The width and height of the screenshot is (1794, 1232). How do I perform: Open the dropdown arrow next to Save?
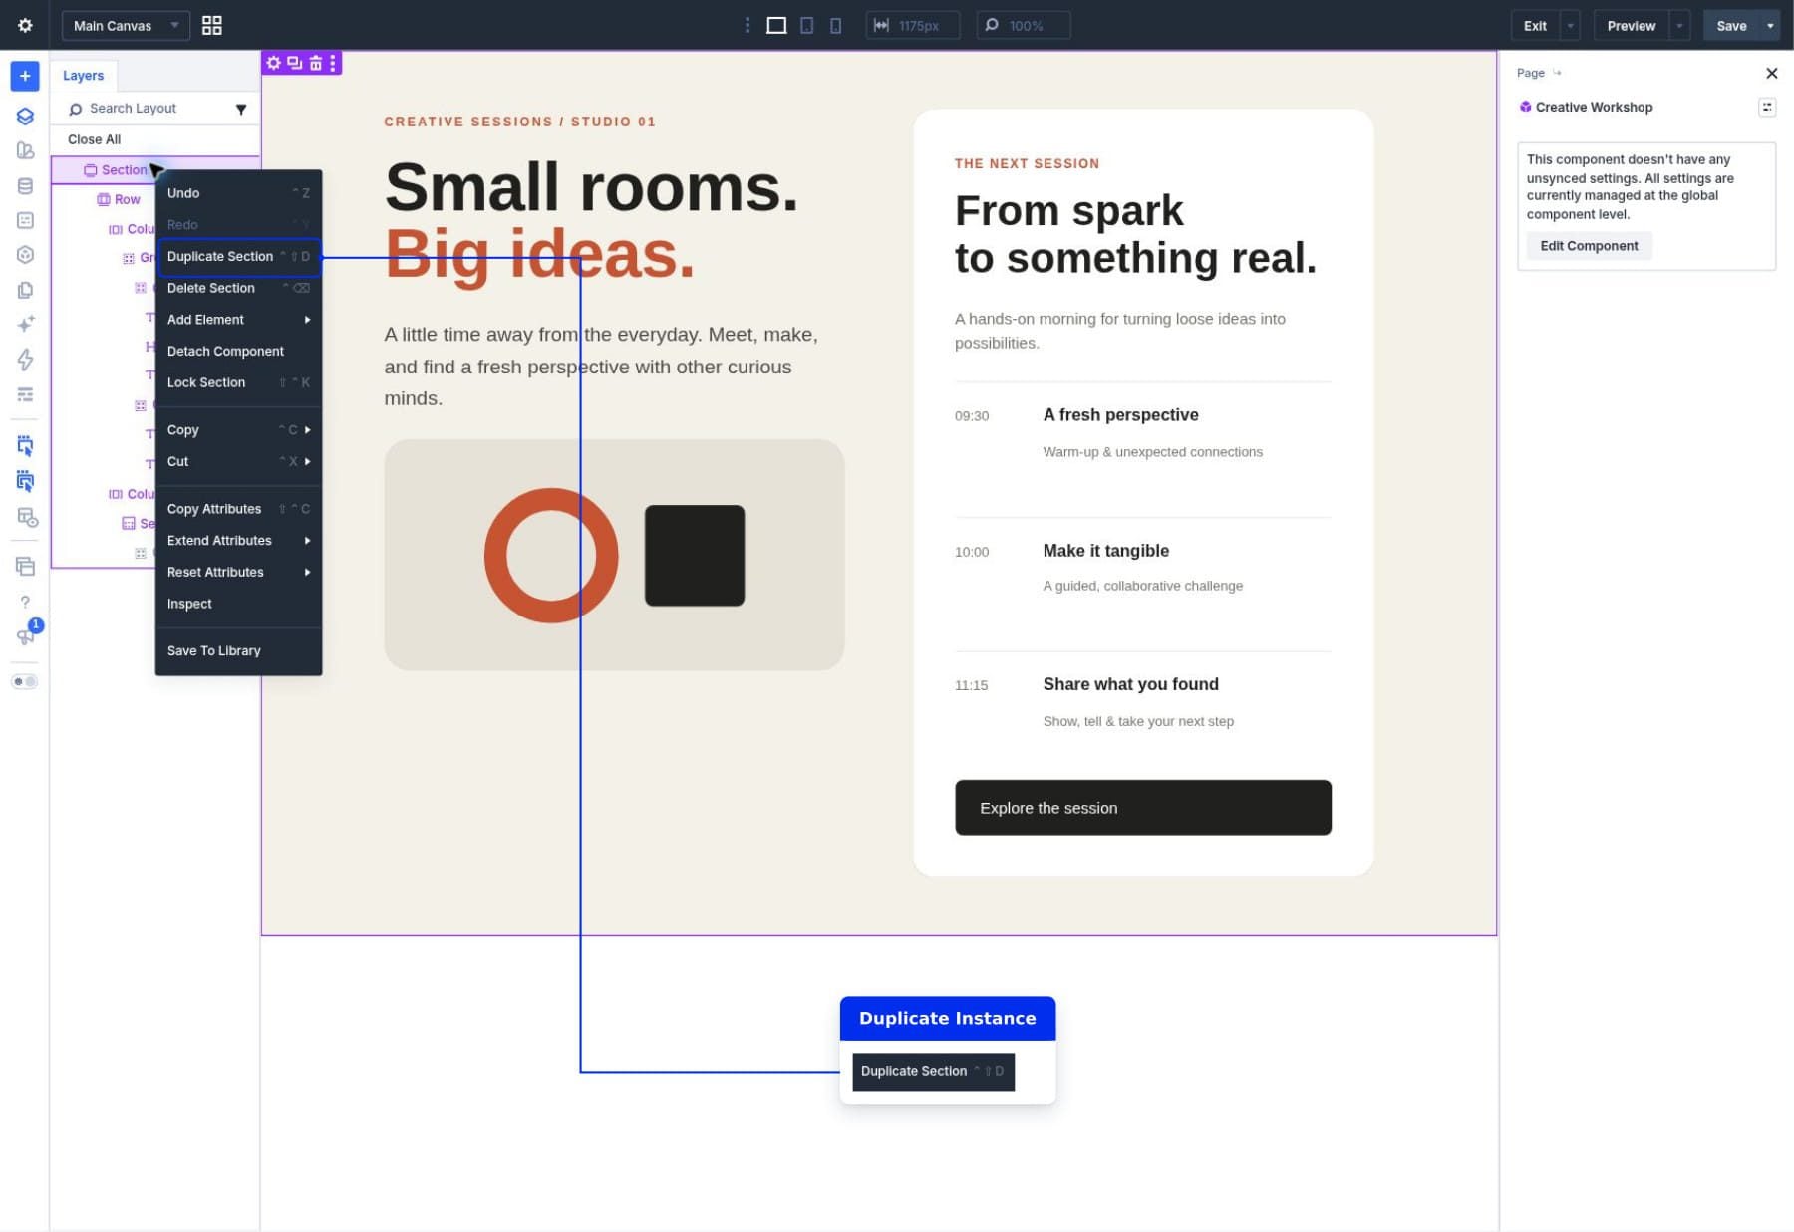click(x=1770, y=25)
